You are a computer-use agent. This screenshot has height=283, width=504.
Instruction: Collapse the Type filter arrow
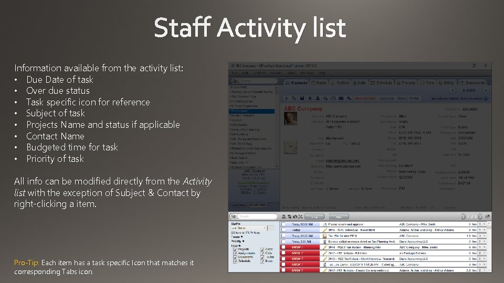pyautogui.click(x=240, y=246)
